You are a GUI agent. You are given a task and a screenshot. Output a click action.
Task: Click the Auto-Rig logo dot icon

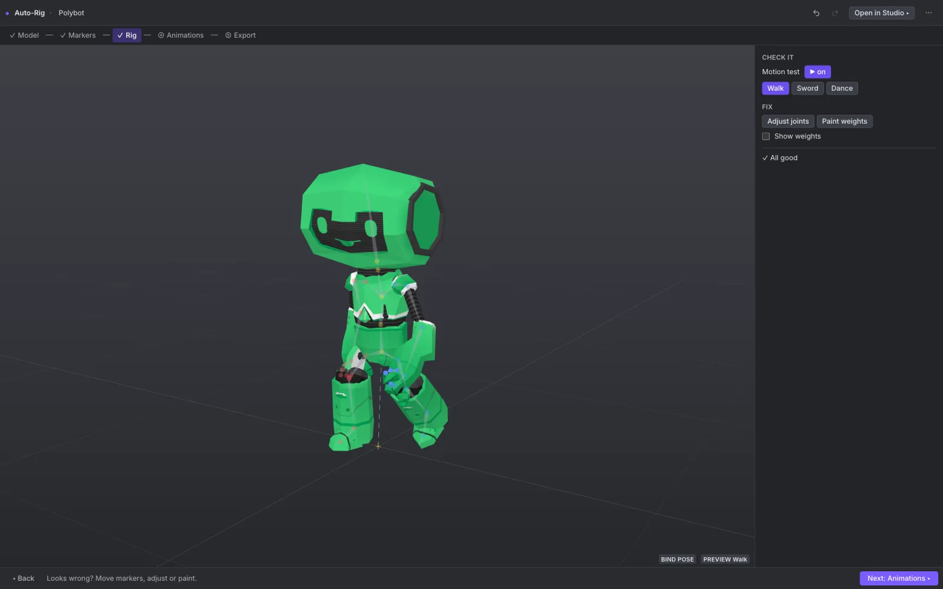coord(7,13)
